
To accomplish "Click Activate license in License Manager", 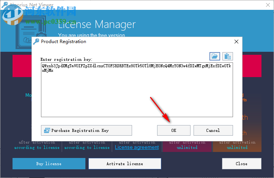I will [x=125, y=164].
